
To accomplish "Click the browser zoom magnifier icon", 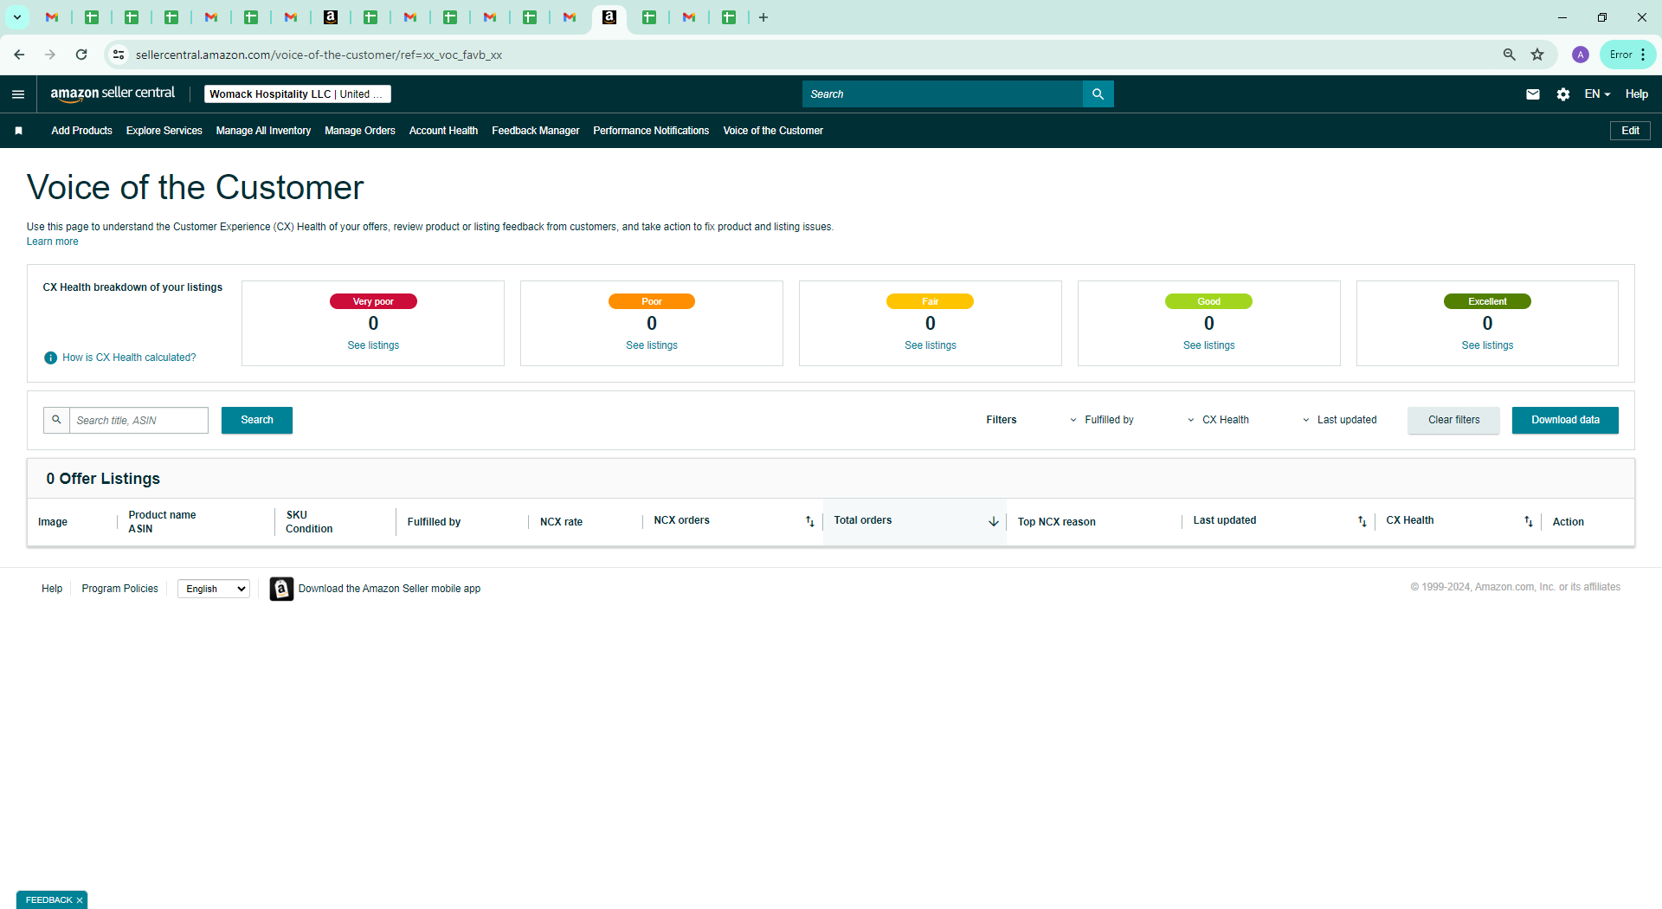I will (x=1509, y=55).
